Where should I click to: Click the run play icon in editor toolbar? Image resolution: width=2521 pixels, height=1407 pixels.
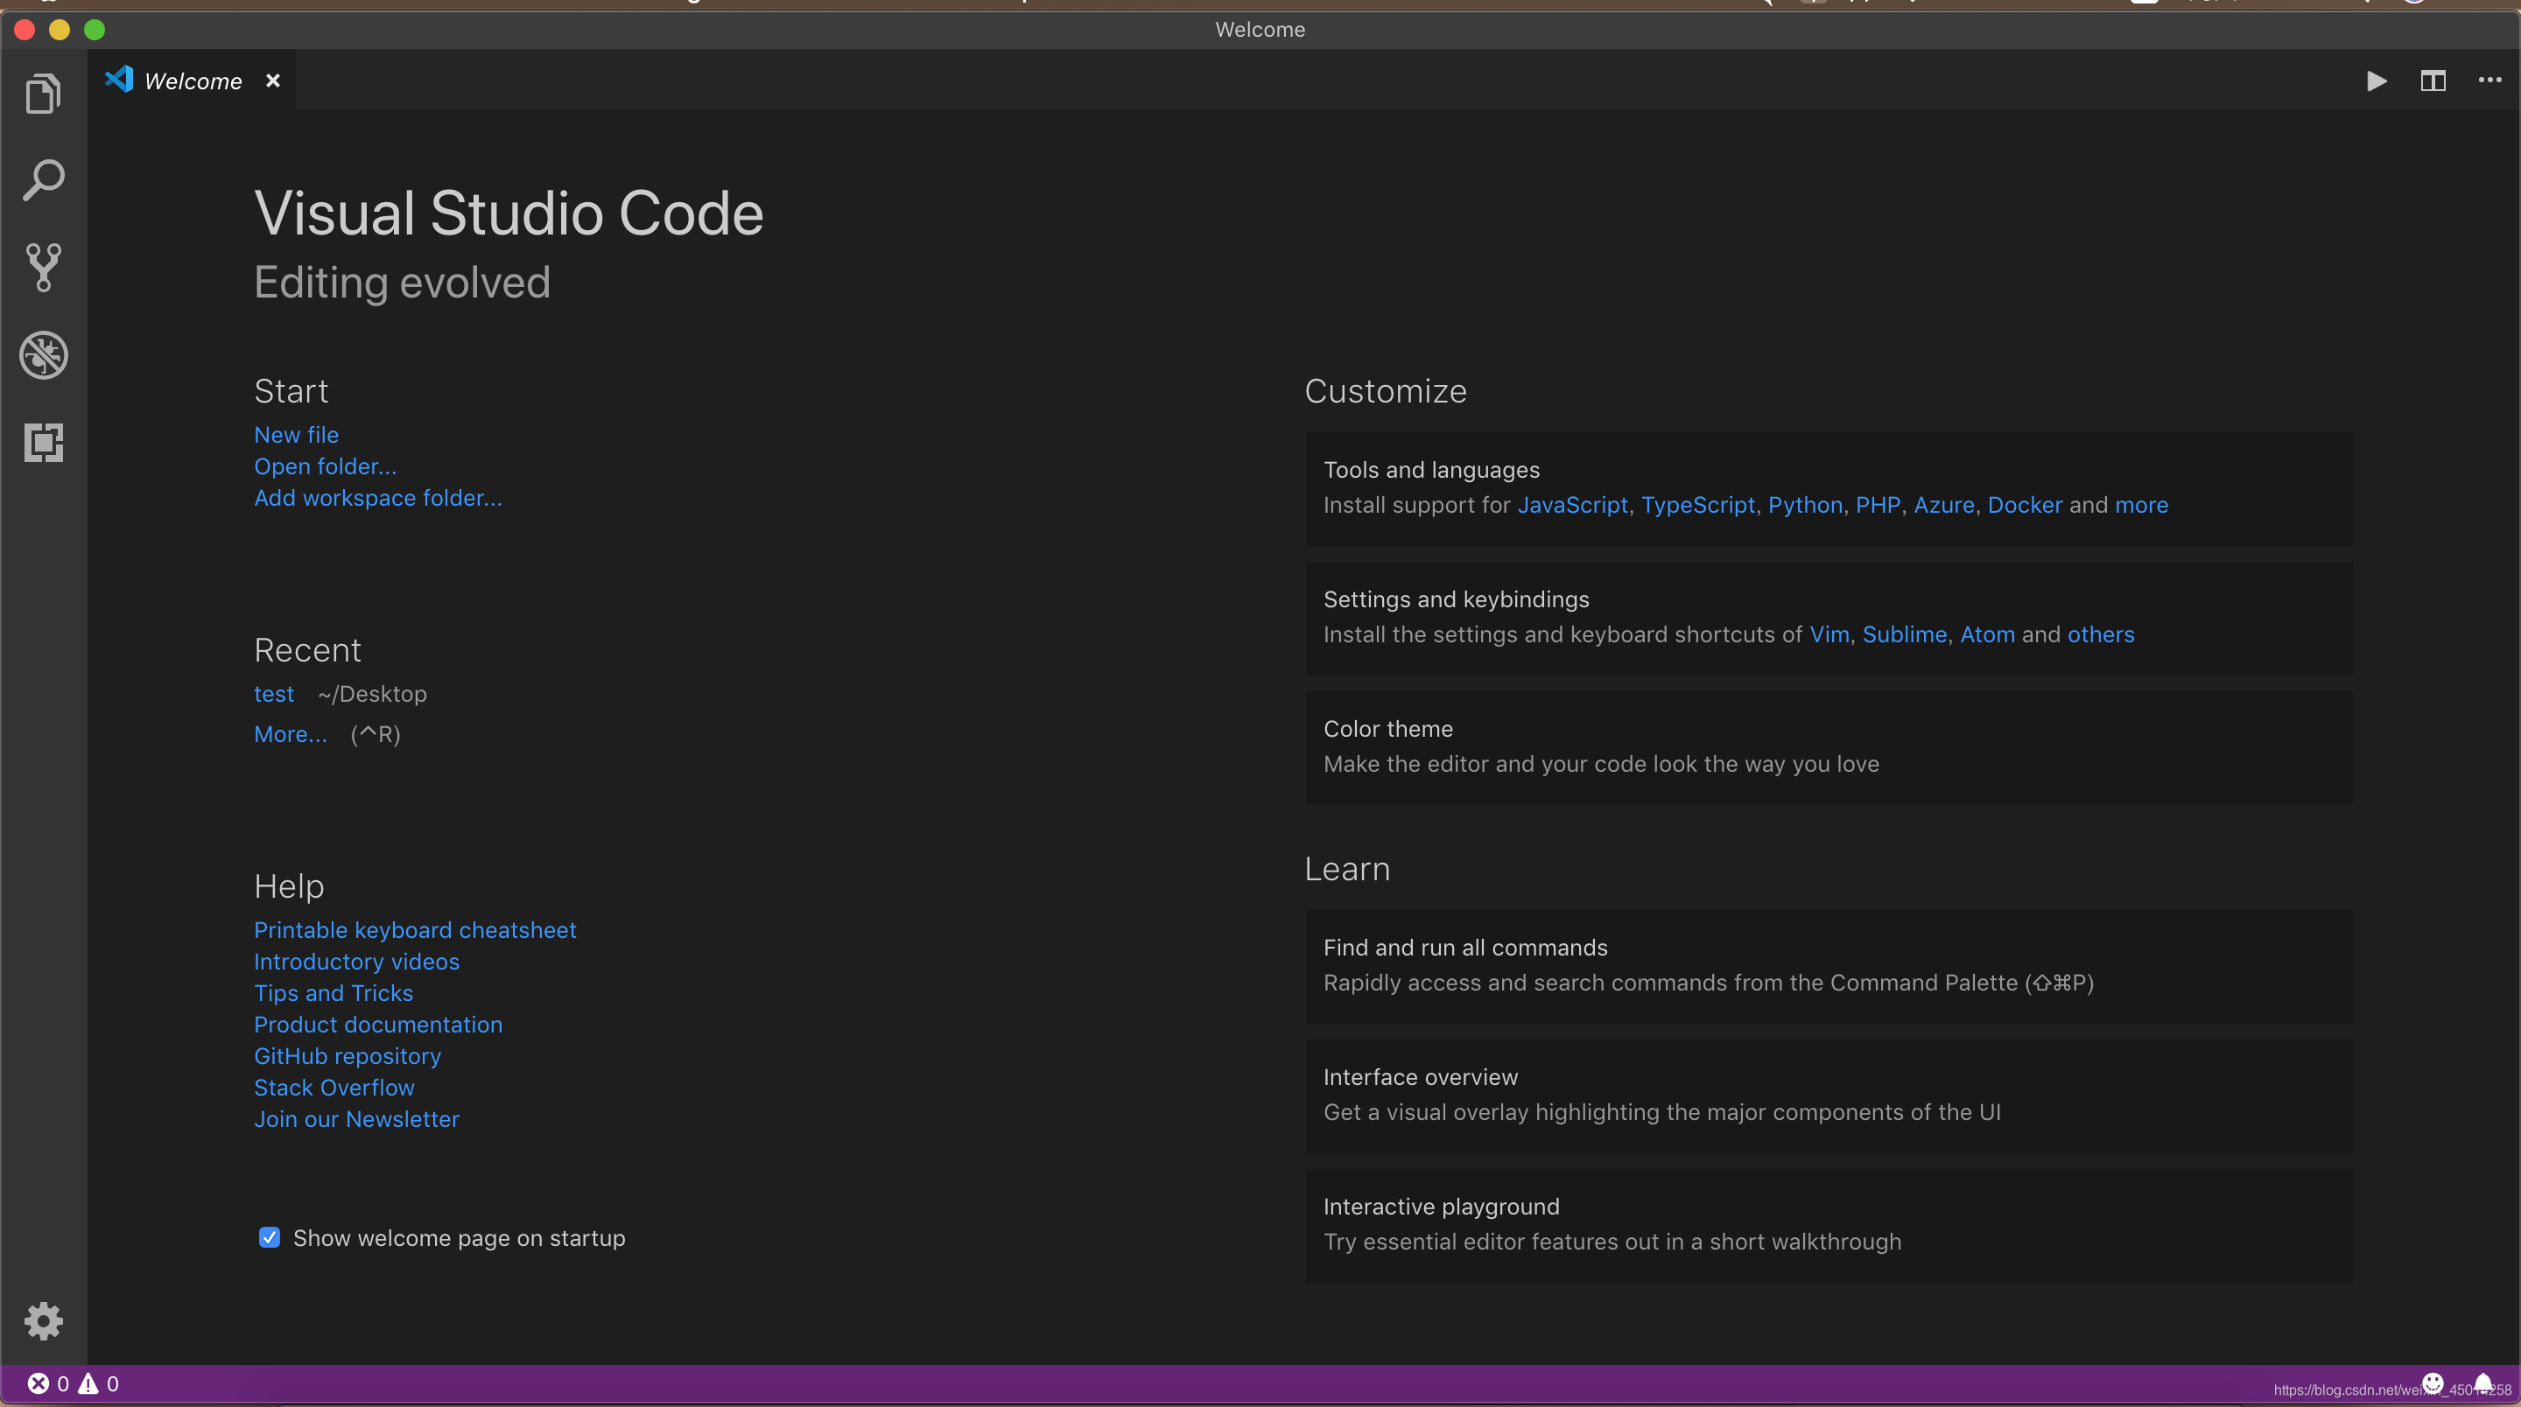(x=2377, y=80)
